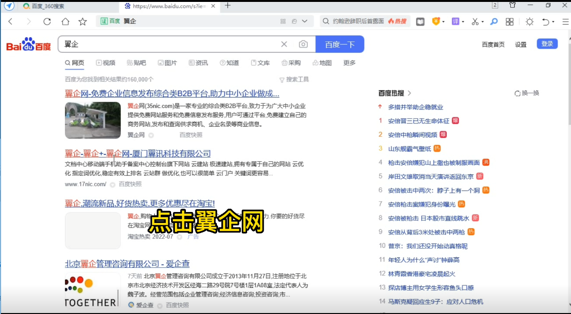Open 百度首页 link
The image size is (571, 314).
click(x=493, y=44)
